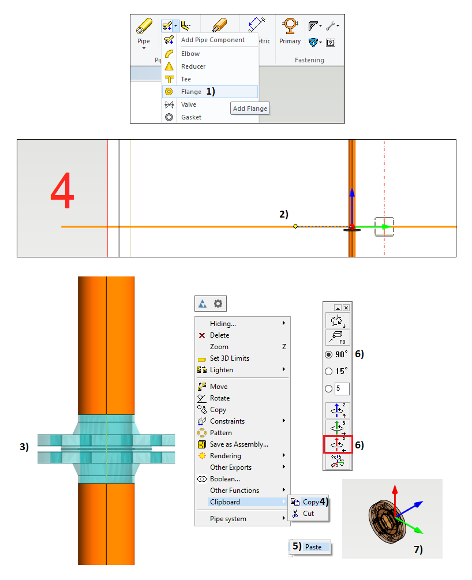Click rotate around Y axis green icon
472x580 pixels.
pos(338,428)
